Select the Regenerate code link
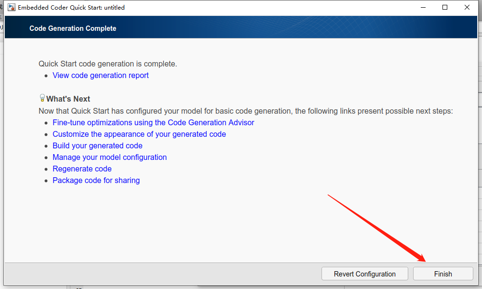Screen dimensions: 482x289 82,169
